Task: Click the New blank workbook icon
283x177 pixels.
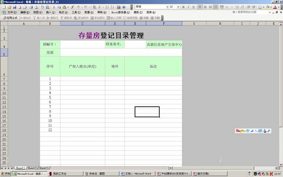Action: pos(4,7)
